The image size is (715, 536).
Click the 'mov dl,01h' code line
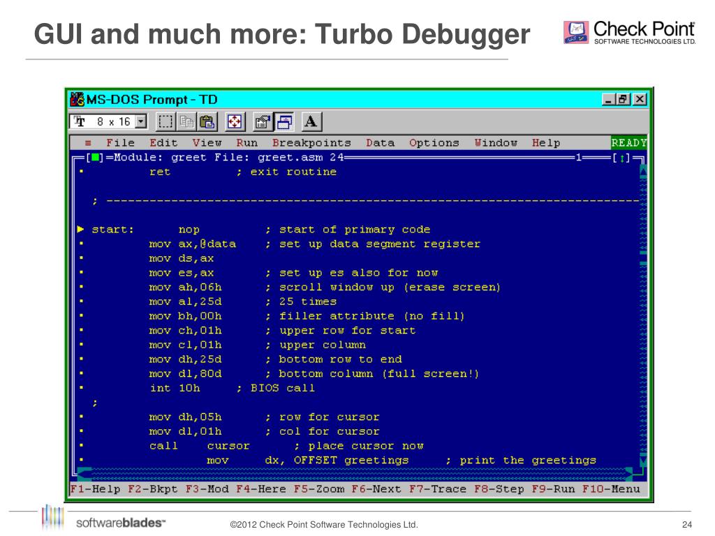(185, 431)
